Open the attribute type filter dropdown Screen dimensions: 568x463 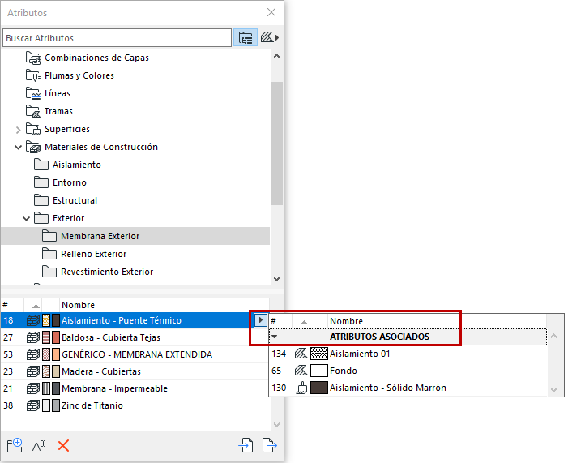[x=270, y=37]
